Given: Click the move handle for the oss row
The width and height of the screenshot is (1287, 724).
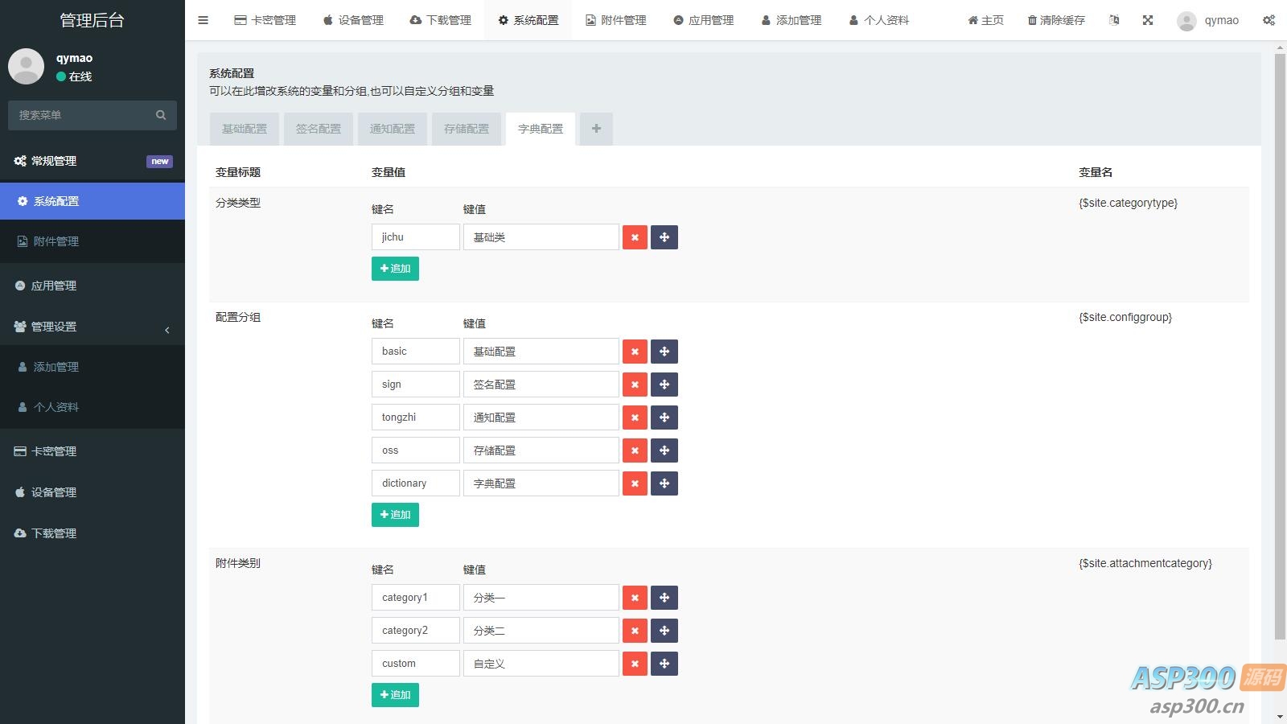Looking at the screenshot, I should click(x=664, y=450).
